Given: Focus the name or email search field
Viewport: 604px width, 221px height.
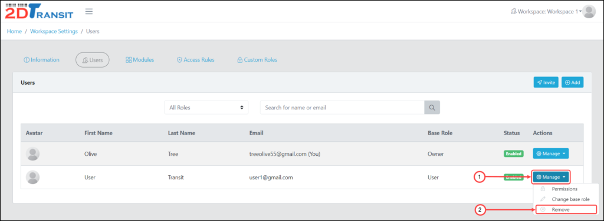Looking at the screenshot, I should 343,108.
